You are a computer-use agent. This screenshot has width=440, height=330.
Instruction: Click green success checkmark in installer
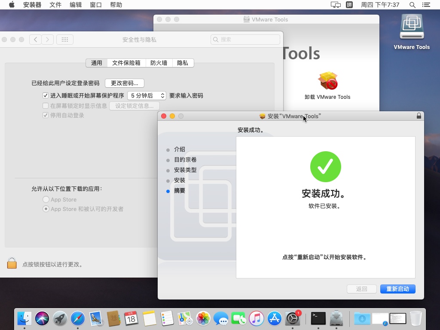(326, 167)
